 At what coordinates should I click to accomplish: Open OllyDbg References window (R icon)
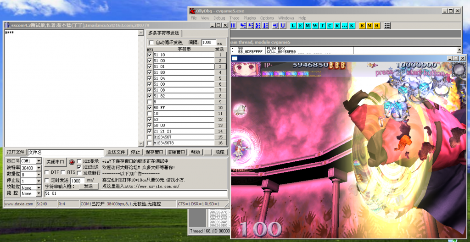337,26
